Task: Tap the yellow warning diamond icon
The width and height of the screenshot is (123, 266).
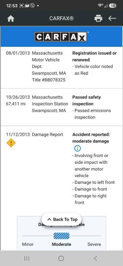Action: [11, 143]
